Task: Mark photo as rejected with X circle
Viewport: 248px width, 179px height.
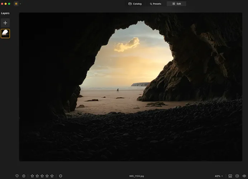Action: coord(24,176)
